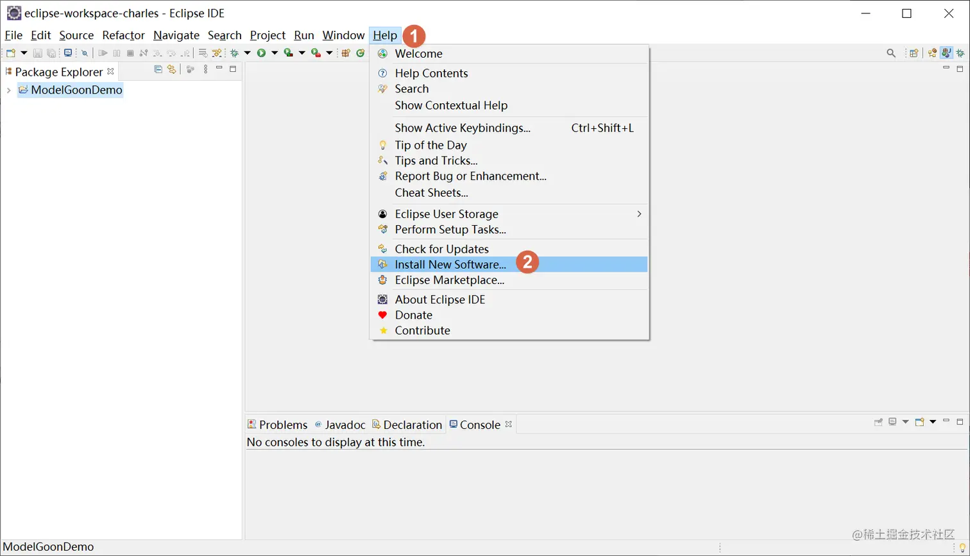Choose About Eclipse IDE
970x556 pixels.
pyautogui.click(x=509, y=299)
